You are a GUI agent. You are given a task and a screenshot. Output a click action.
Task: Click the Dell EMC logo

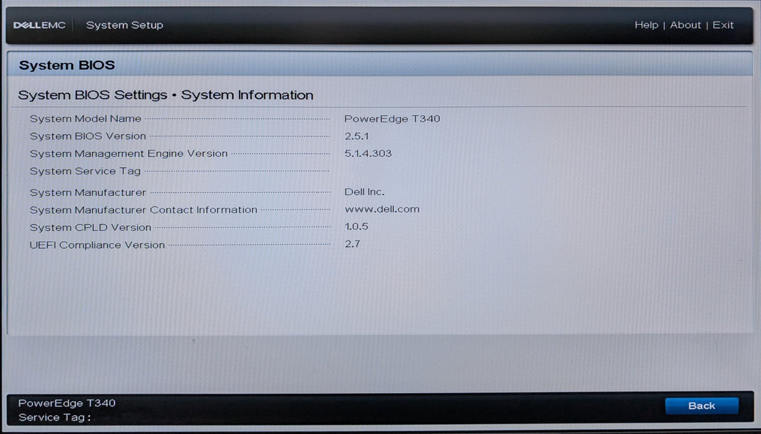(39, 25)
